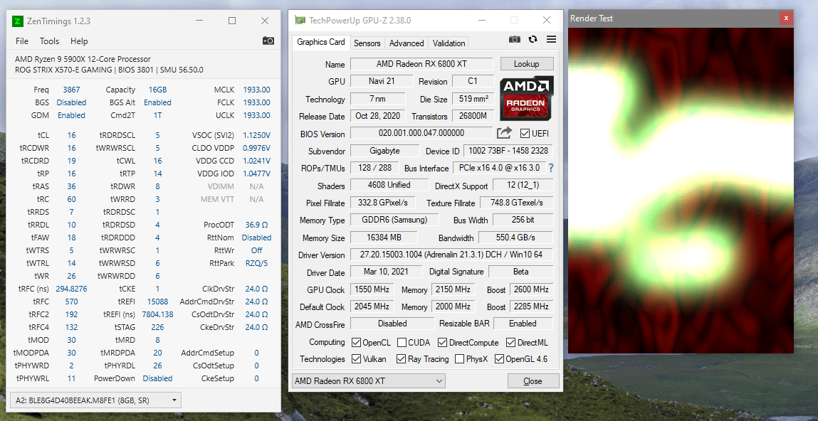This screenshot has width=818, height=421.
Task: Click Subvendor Gigabyte field
Action: coord(384,151)
